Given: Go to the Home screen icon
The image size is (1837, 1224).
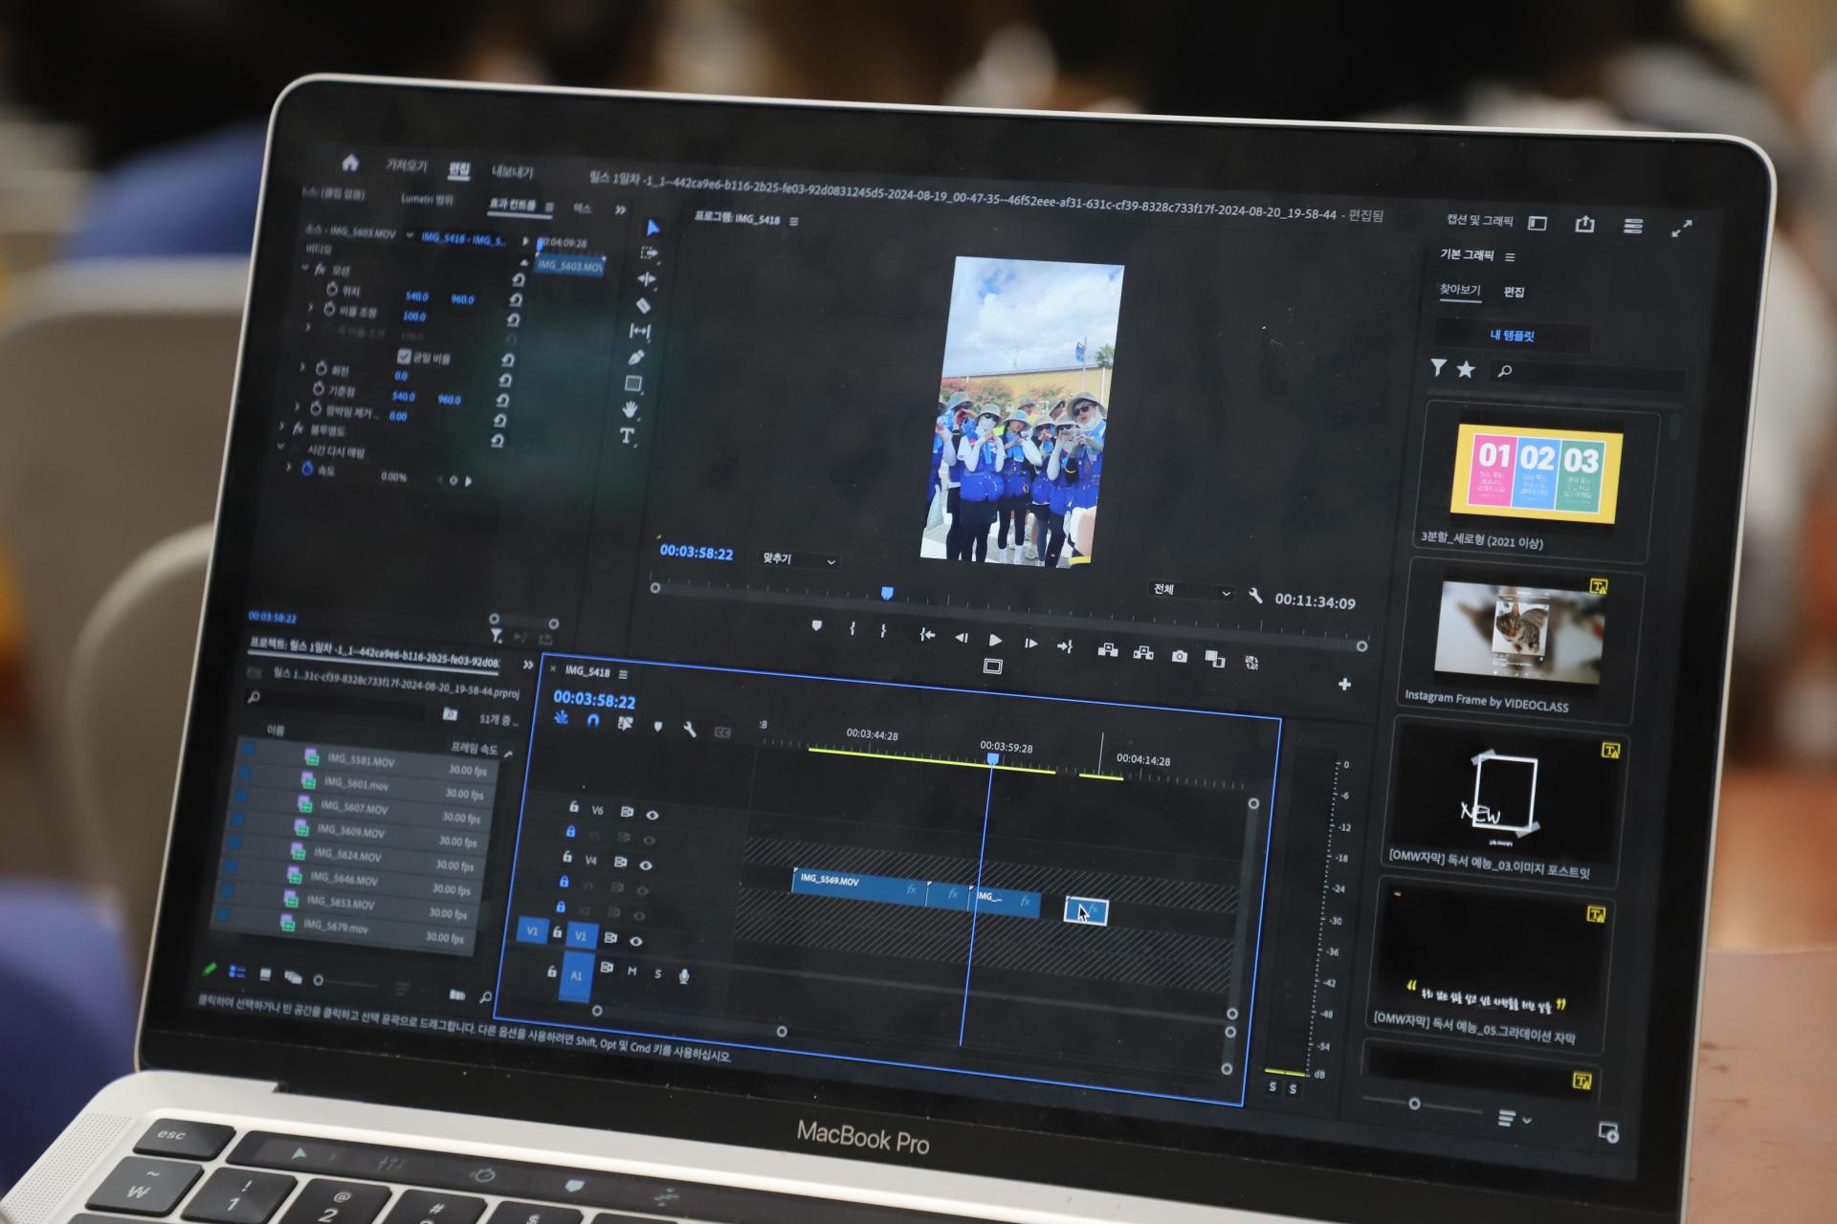Looking at the screenshot, I should tap(350, 162).
